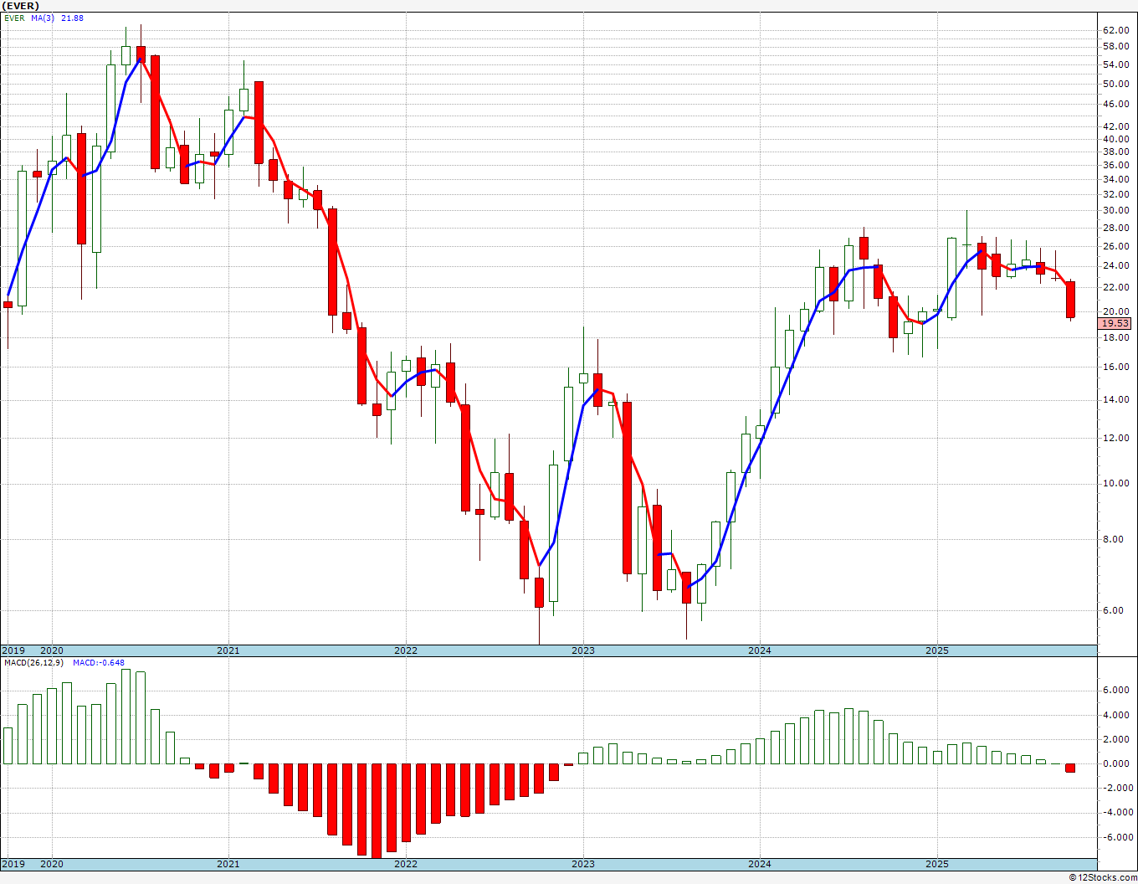The height and width of the screenshot is (884, 1138).
Task: Click the 50.00 price axis label
Action: pos(1116,84)
